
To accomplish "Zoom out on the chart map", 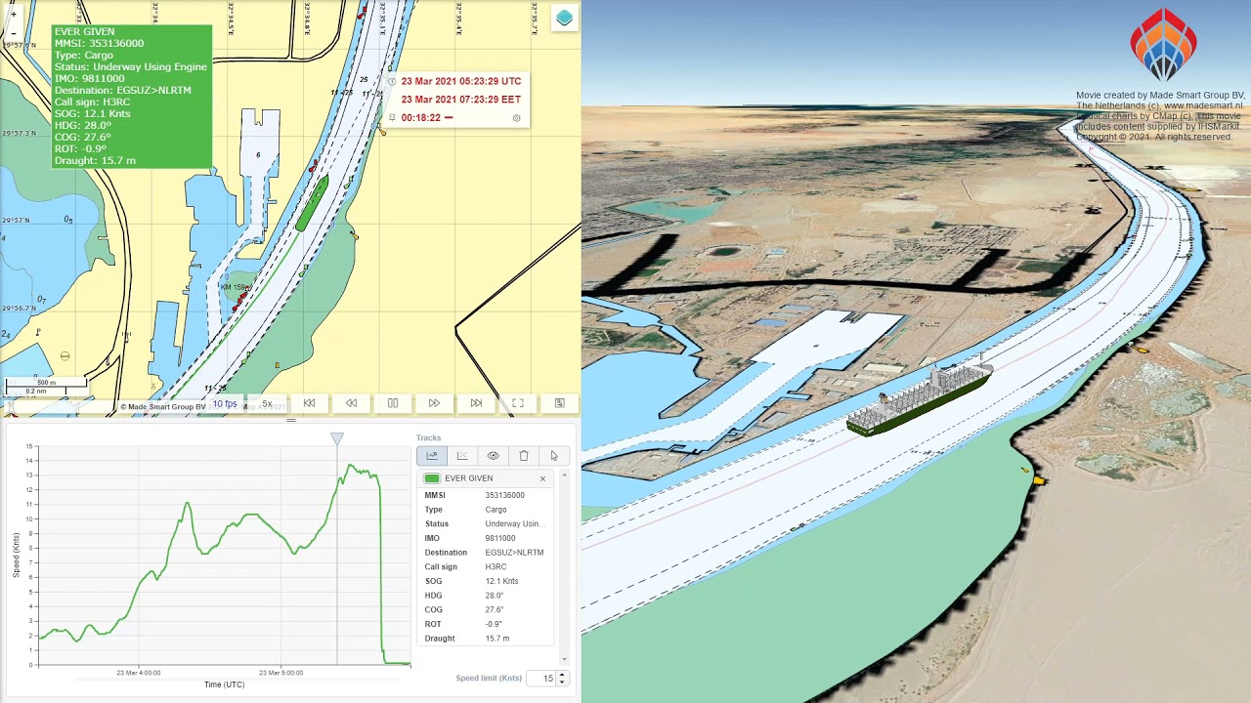I will pyautogui.click(x=13, y=32).
